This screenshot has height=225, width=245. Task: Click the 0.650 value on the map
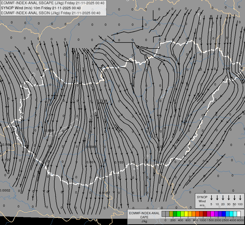pyautogui.click(x=49, y=131)
